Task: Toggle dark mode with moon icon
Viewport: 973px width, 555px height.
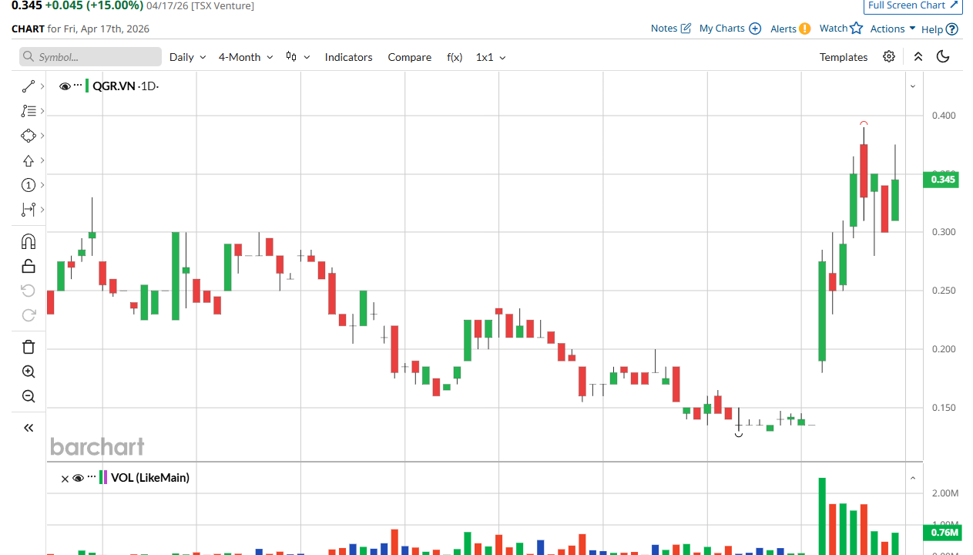Action: point(943,56)
